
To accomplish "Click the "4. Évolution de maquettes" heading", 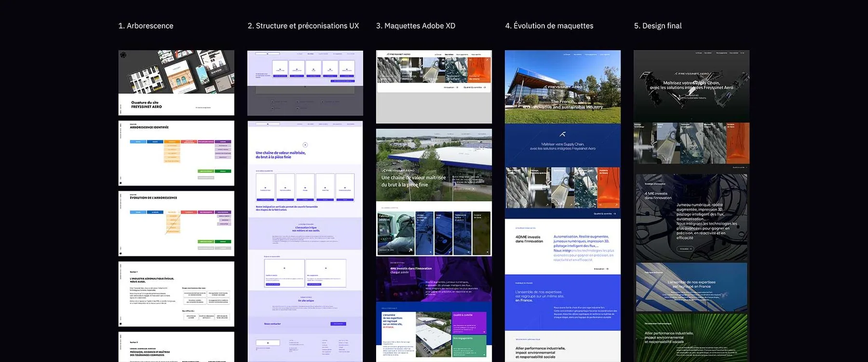I will tap(549, 26).
